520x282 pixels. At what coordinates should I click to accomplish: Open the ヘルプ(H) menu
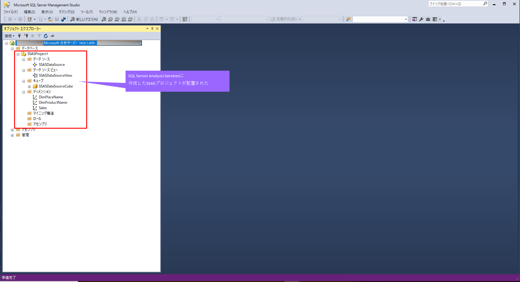(130, 12)
